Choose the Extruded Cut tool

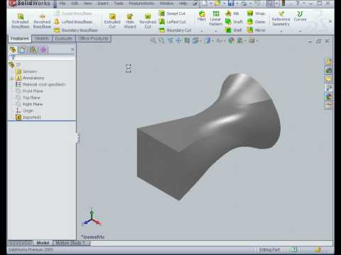click(x=112, y=21)
